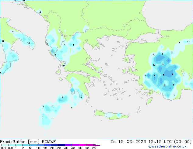Pick the 15–20 mm legend color swatch
The image size is (193, 149).
click(x=47, y=145)
